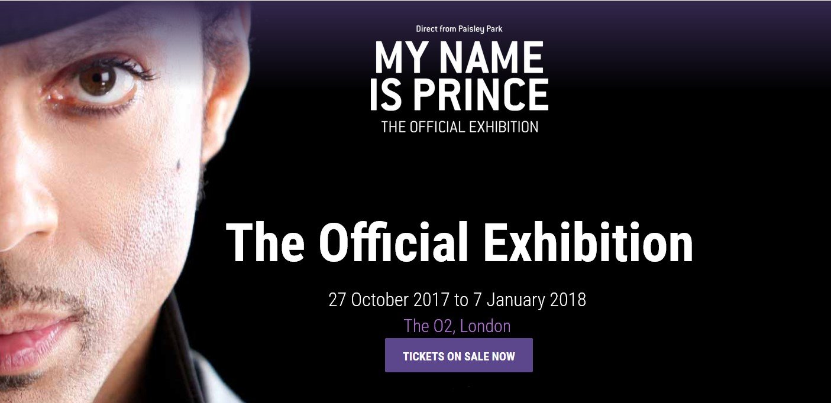The width and height of the screenshot is (831, 403).
Task: Select the Direct from Paisley Park tagline
Action: tap(459, 28)
